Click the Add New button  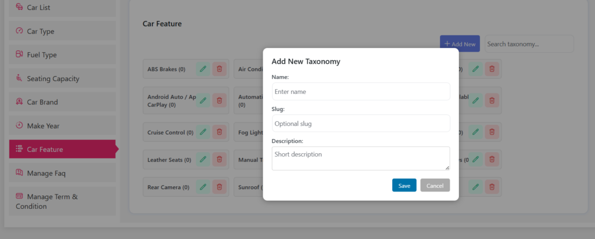click(x=460, y=44)
